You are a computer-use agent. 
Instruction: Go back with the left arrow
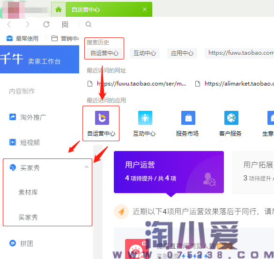[x=9, y=24]
